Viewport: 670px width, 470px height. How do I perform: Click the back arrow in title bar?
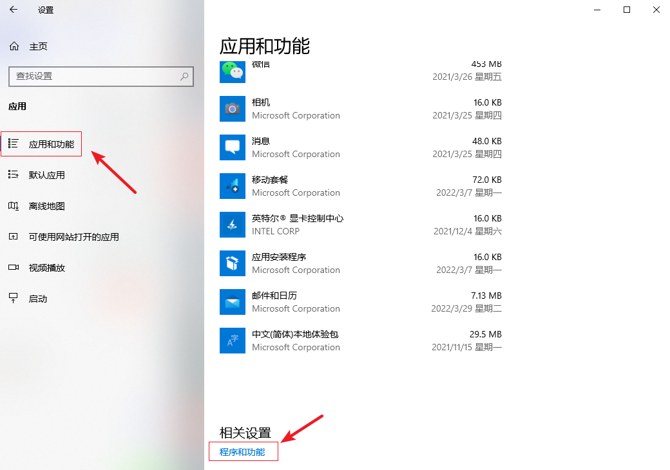(x=14, y=10)
